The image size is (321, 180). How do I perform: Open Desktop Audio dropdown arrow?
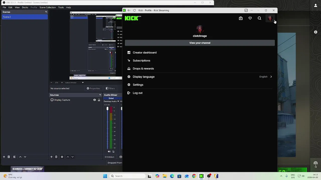click(x=118, y=101)
